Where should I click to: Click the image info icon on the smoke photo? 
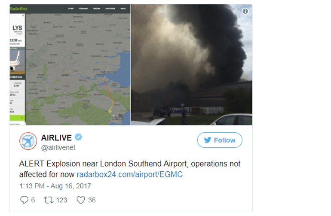(245, 11)
